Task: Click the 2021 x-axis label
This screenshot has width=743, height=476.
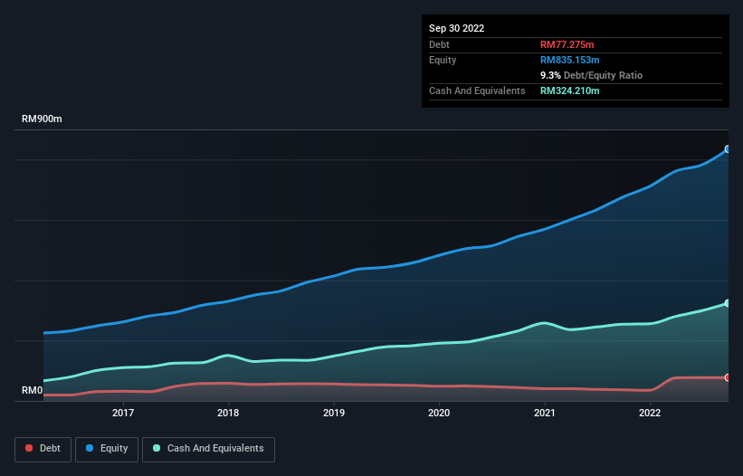Action: click(545, 413)
